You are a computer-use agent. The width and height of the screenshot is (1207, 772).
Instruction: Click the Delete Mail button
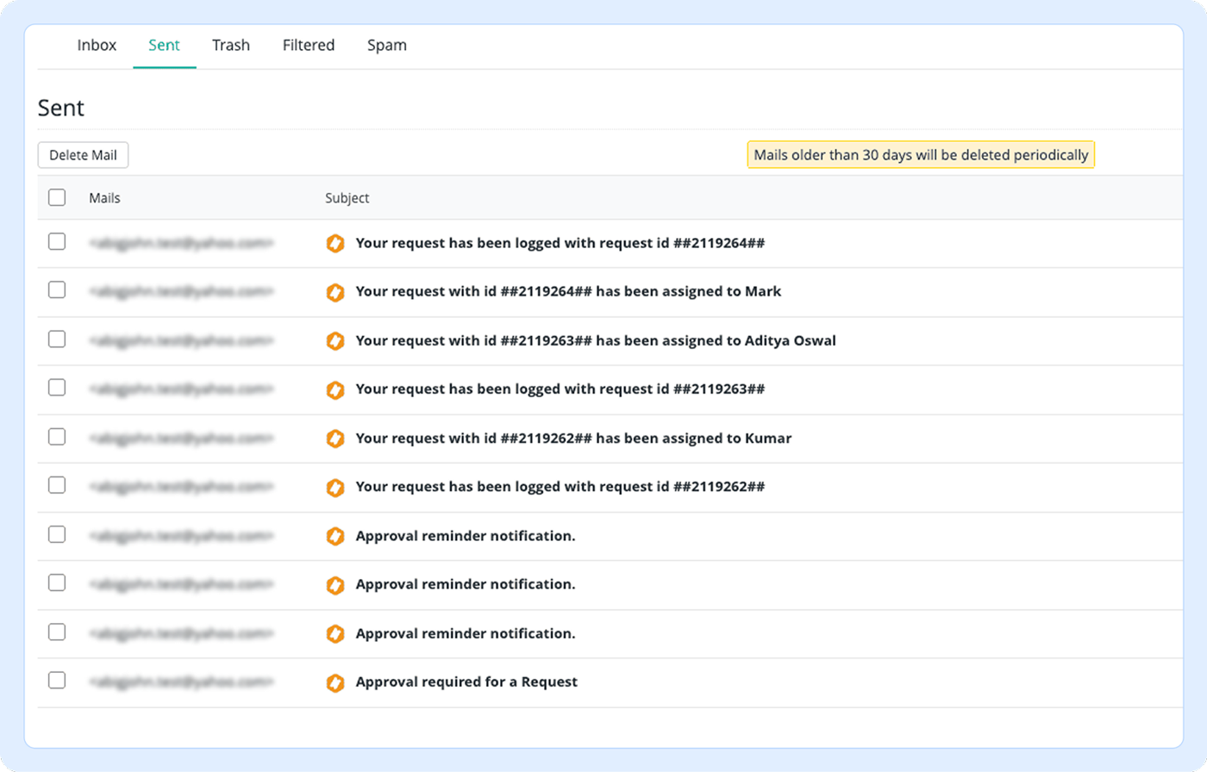click(x=83, y=155)
